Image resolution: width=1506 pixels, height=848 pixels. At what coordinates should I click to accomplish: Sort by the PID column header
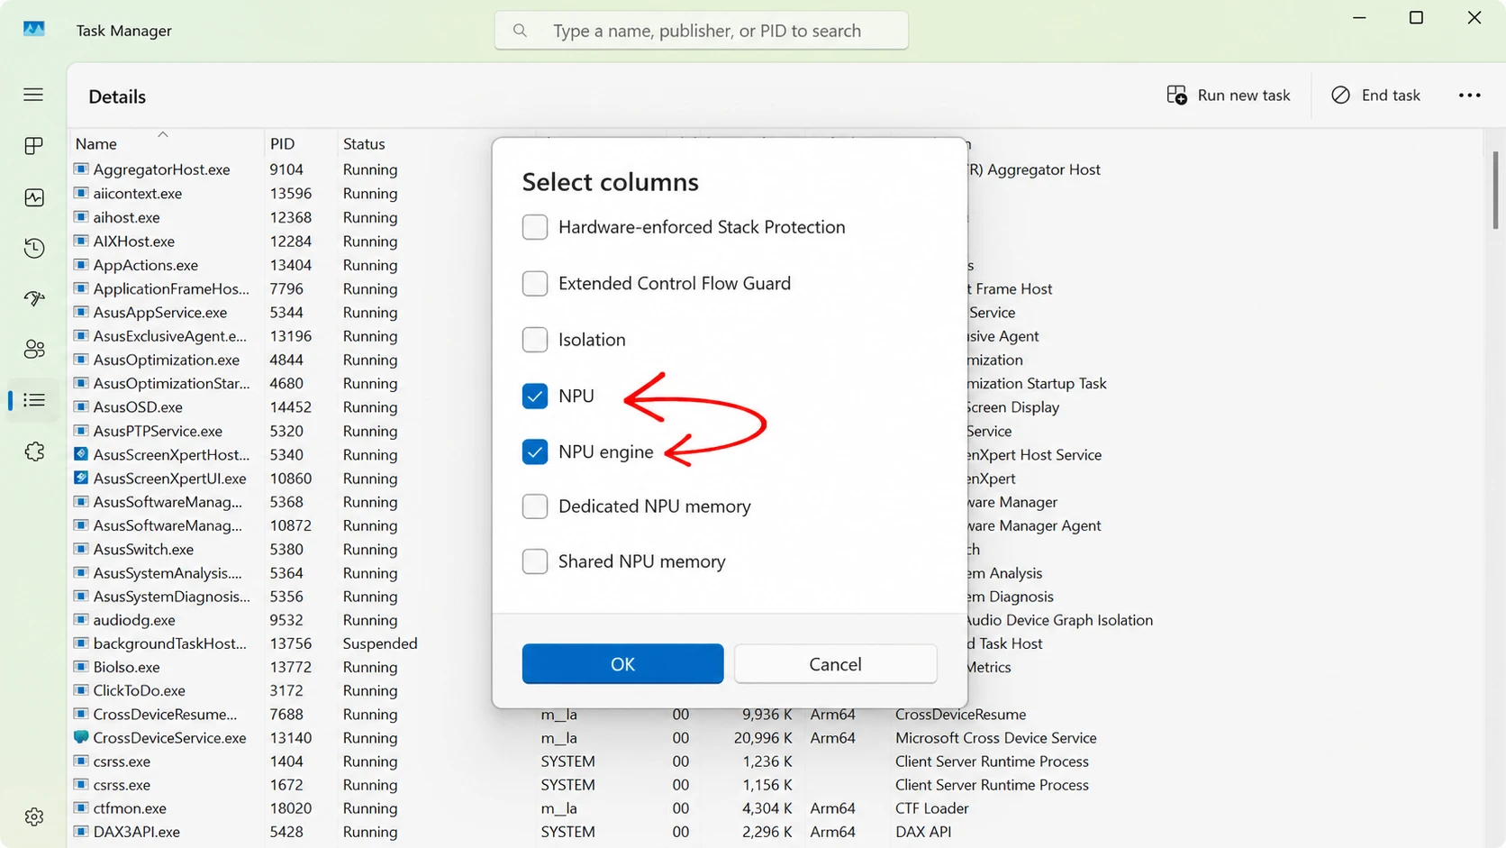282,143
